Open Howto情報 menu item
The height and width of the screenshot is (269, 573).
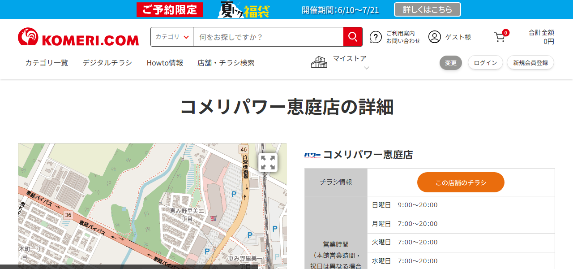pyautogui.click(x=165, y=63)
